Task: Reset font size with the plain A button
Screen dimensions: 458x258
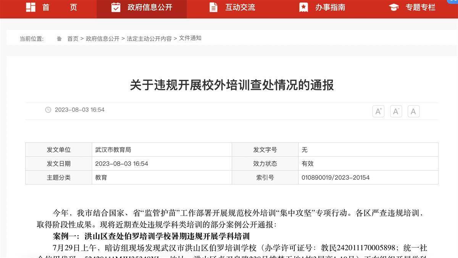Action: coord(413,111)
